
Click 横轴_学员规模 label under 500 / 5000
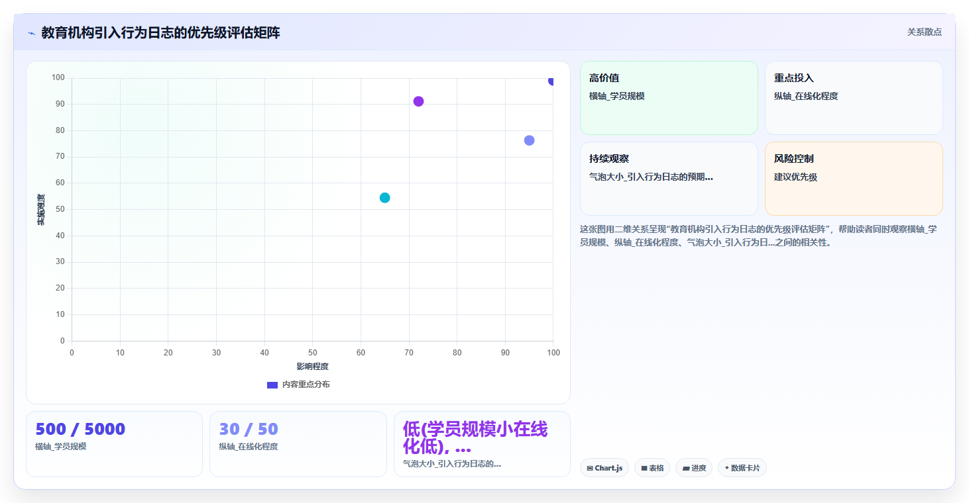[61, 447]
